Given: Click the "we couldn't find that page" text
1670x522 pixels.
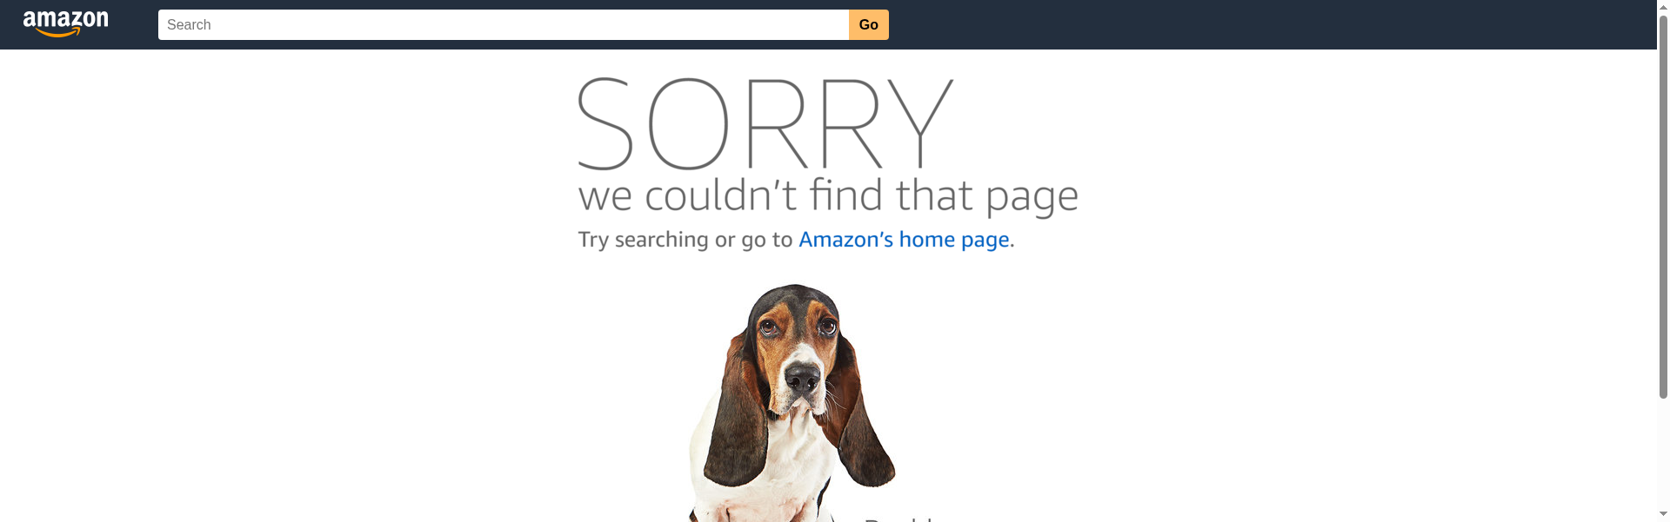Looking at the screenshot, I should [828, 196].
